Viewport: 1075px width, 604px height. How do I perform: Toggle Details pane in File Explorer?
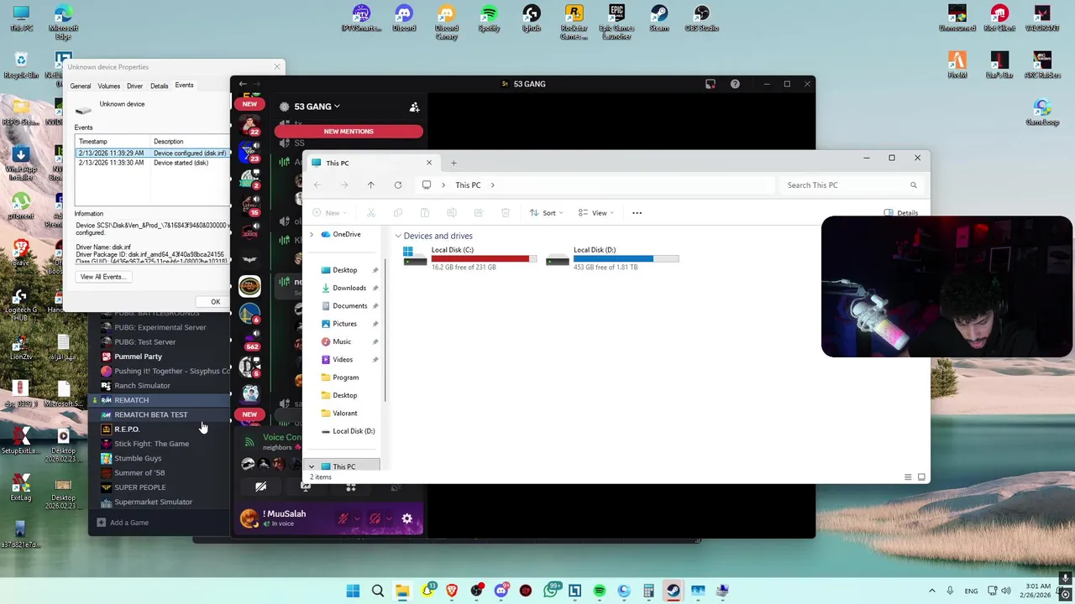(901, 213)
